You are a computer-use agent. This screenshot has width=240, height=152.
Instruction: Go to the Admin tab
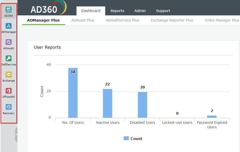(140, 11)
